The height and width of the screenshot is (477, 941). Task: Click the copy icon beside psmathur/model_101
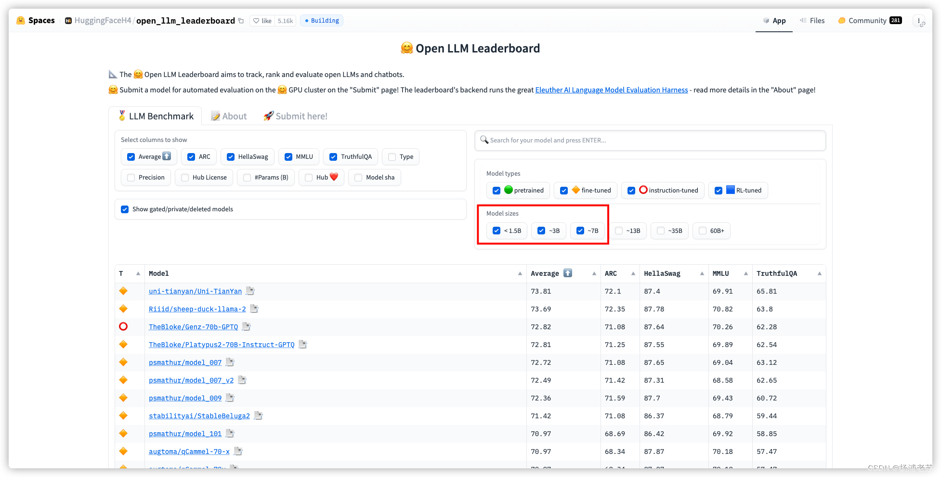230,433
